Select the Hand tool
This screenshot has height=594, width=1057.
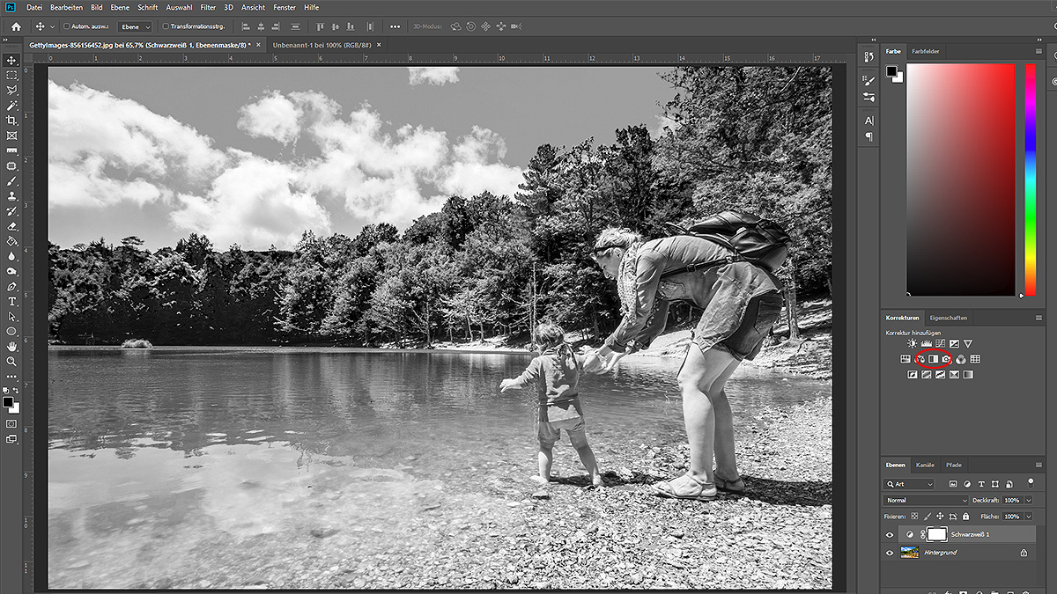point(11,346)
